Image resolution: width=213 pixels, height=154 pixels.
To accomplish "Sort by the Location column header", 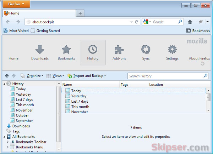I will pos(179,85).
